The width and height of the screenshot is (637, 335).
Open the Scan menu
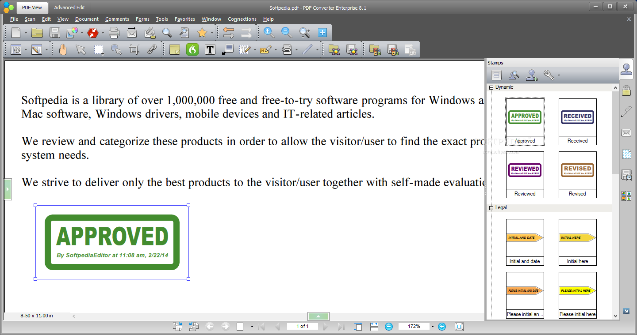click(30, 19)
